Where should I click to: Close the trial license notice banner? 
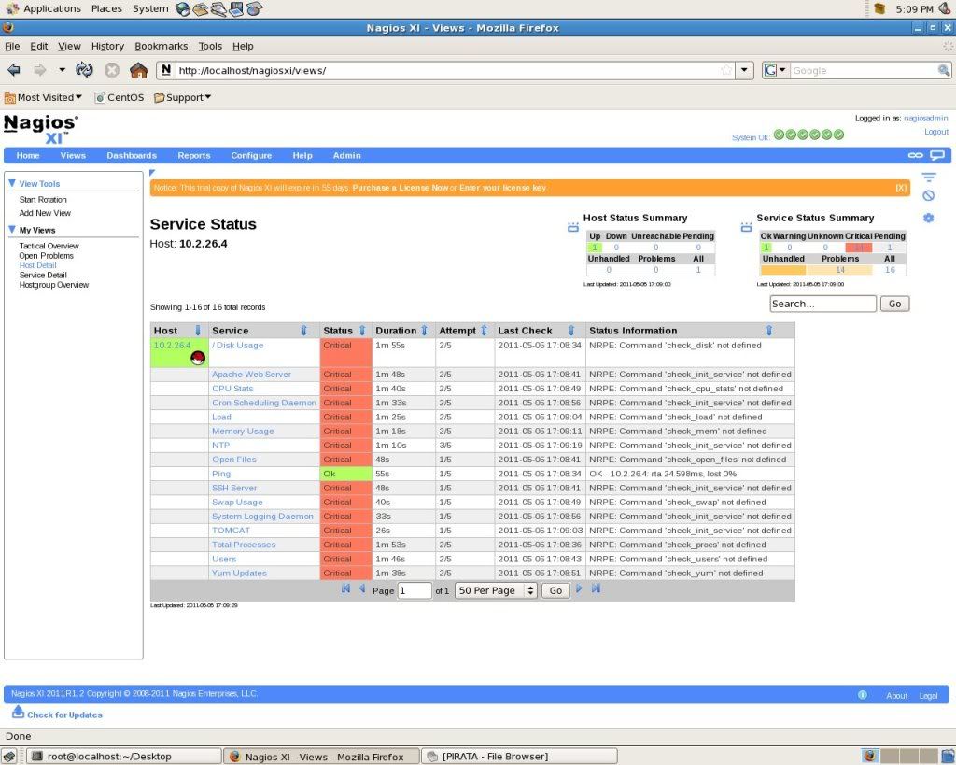(900, 188)
